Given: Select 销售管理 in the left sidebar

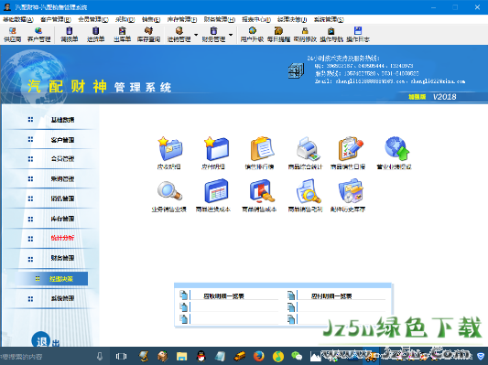Looking at the screenshot, I should 62,199.
